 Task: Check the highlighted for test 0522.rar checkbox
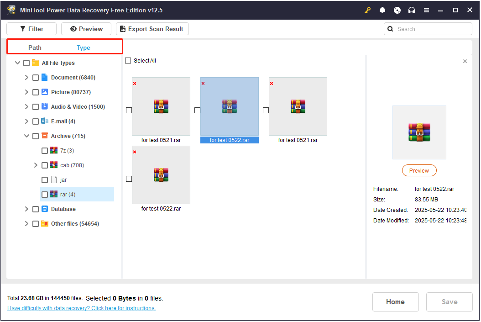tap(197, 110)
